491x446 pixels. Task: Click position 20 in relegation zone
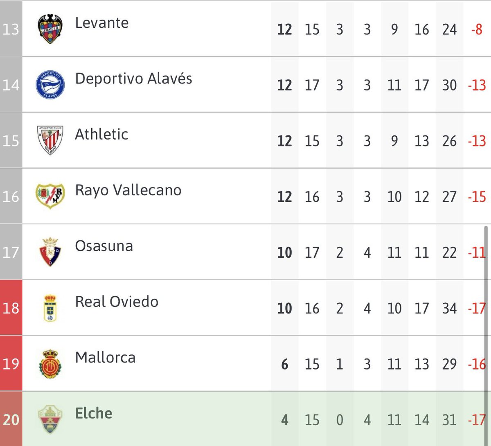click(x=11, y=419)
